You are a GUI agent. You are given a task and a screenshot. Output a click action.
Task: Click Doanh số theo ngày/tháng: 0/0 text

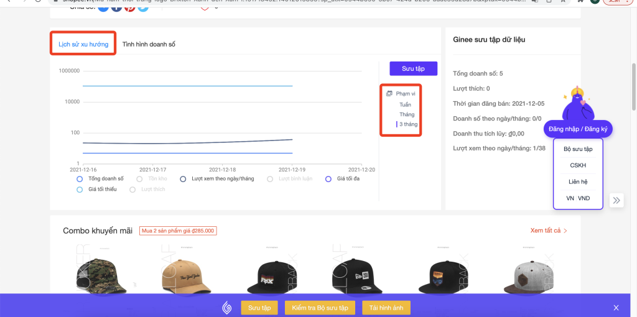(497, 119)
